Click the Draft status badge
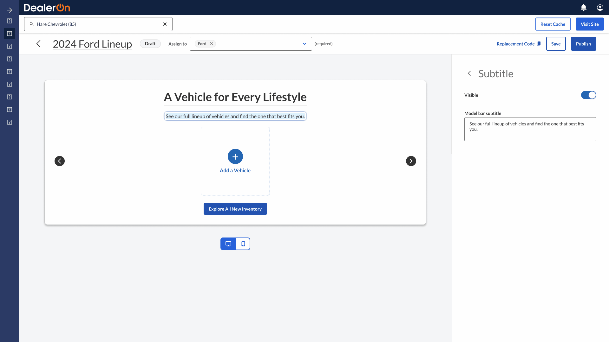The width and height of the screenshot is (609, 342). 150,44
